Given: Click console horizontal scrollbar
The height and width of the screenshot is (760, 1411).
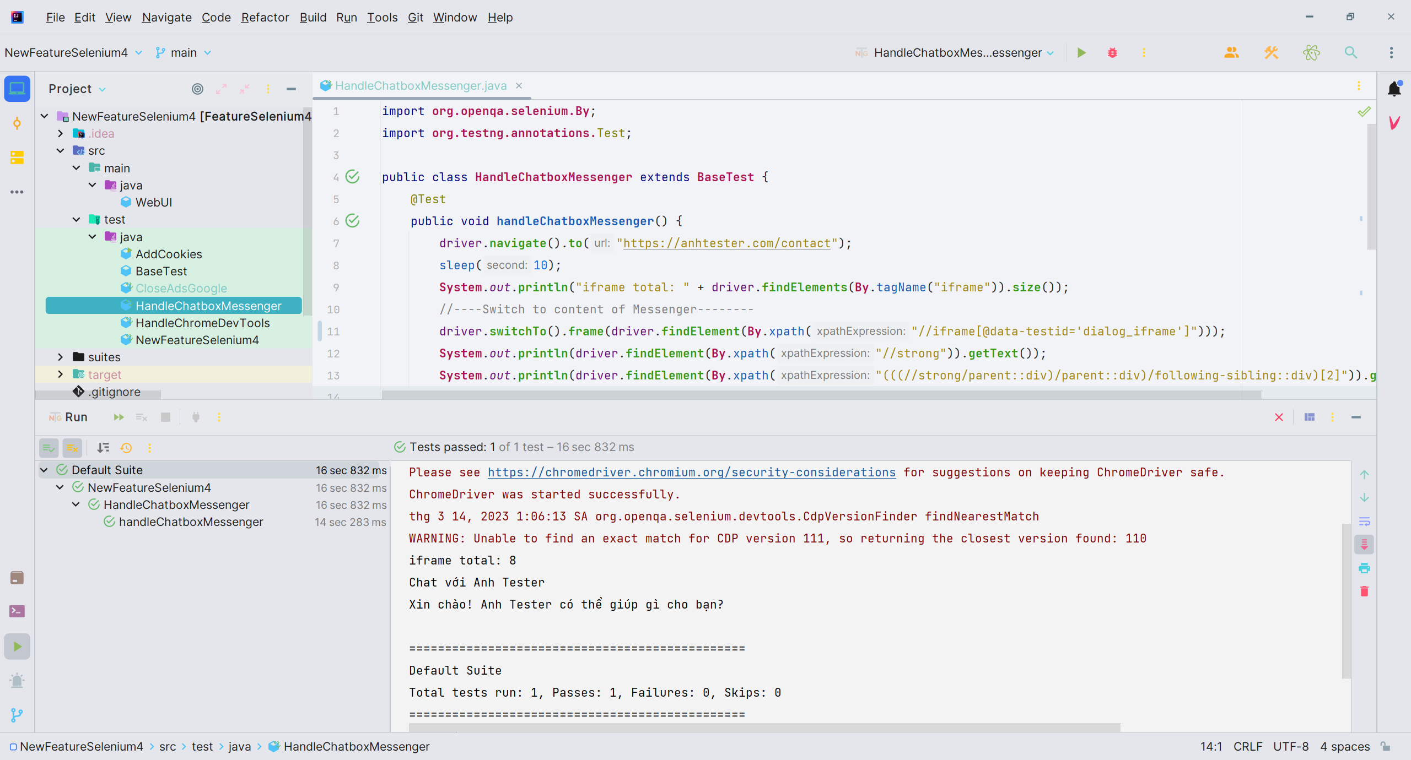Looking at the screenshot, I should point(765,728).
